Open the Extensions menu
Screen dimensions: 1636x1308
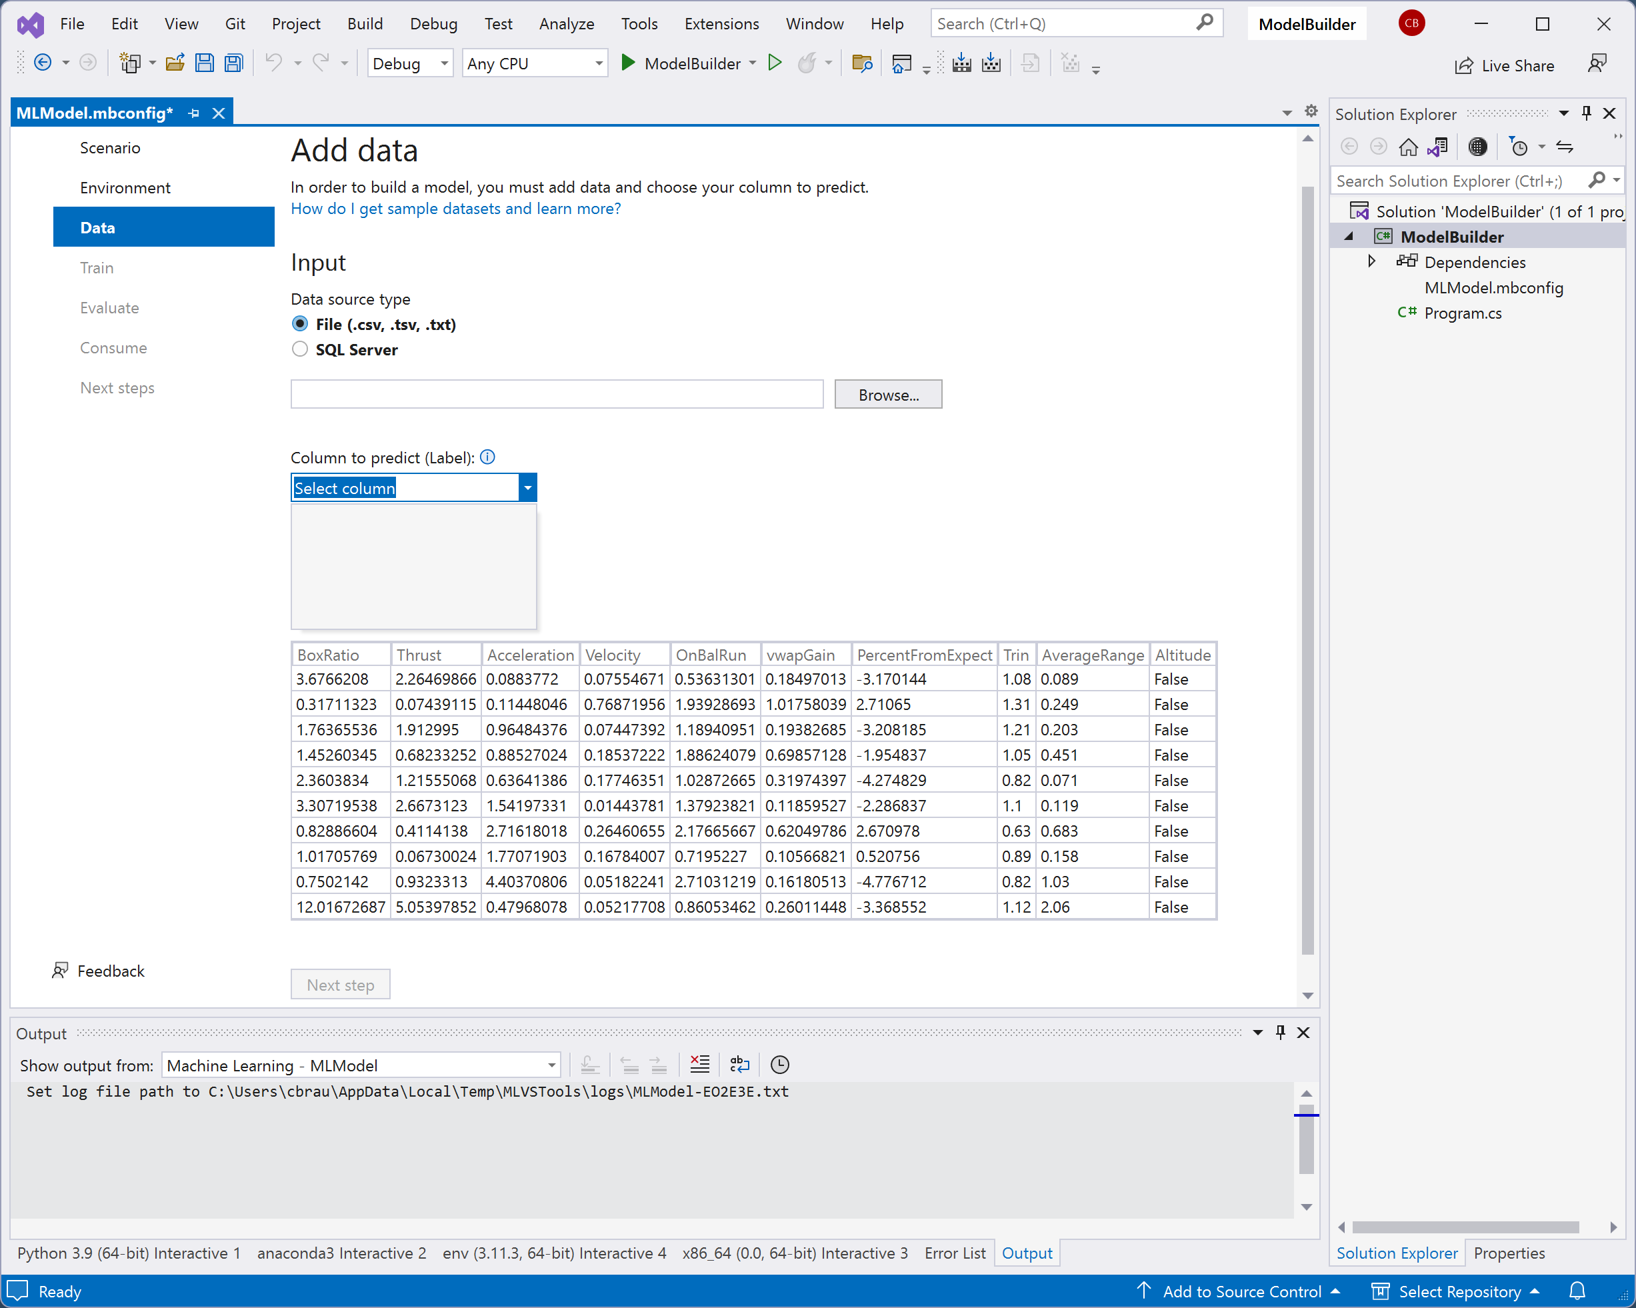click(721, 23)
